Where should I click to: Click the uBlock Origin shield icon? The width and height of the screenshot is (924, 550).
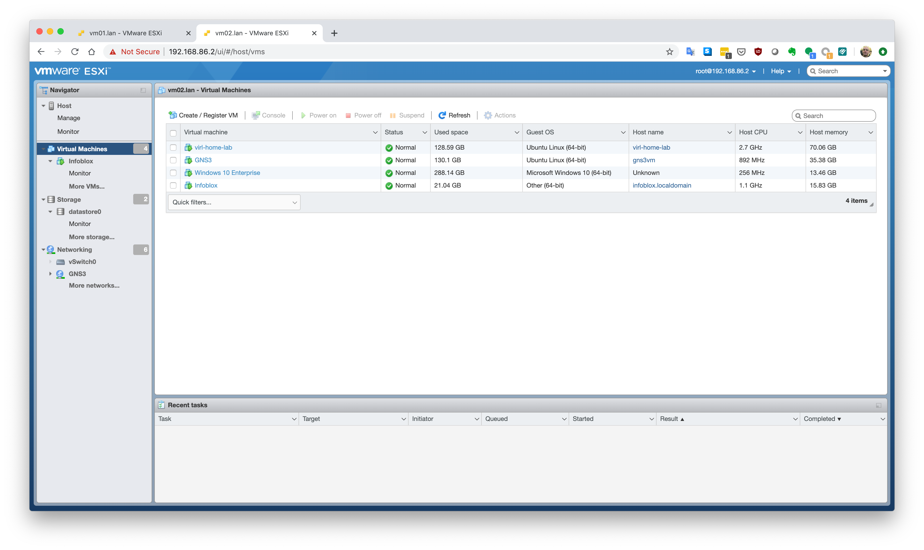tap(758, 52)
